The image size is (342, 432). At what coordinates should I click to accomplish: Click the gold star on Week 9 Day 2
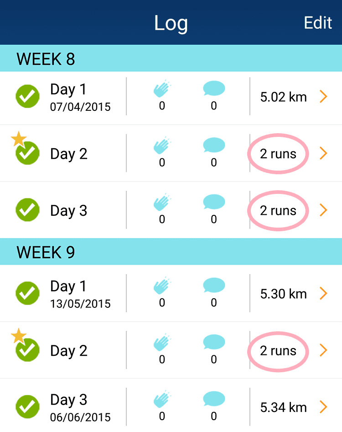tap(19, 336)
